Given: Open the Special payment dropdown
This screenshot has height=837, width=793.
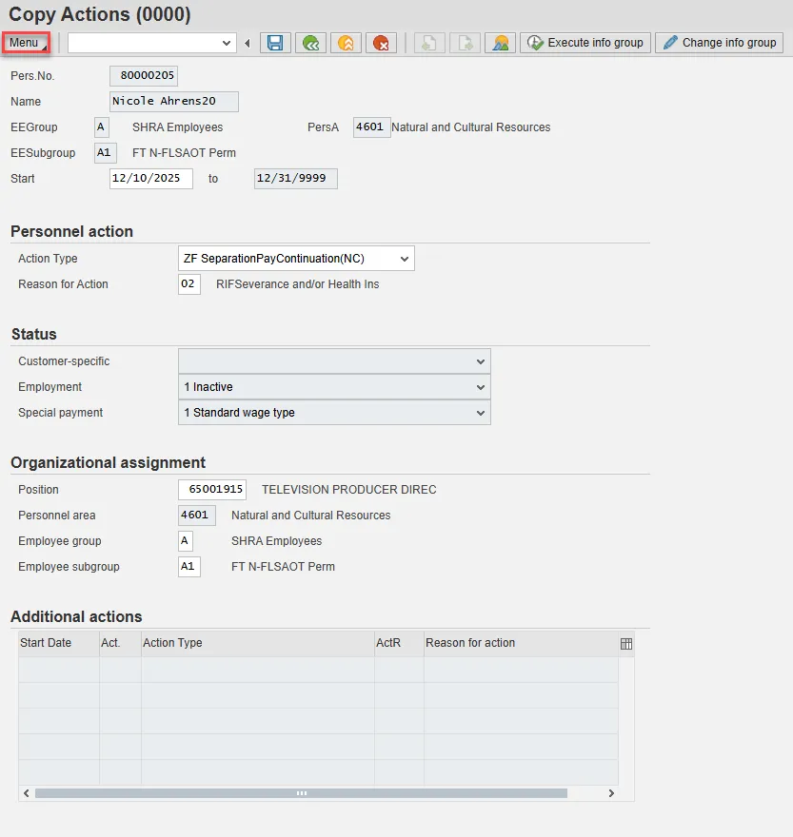Looking at the screenshot, I should coord(480,413).
